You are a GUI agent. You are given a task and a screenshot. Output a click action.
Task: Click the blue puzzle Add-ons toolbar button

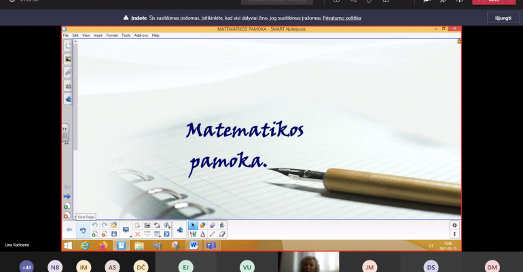tap(180, 230)
